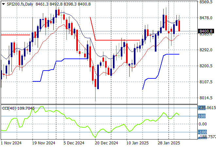Click the 28 Jan 2025 date label
This screenshot has height=147, width=216.
pyautogui.click(x=169, y=143)
